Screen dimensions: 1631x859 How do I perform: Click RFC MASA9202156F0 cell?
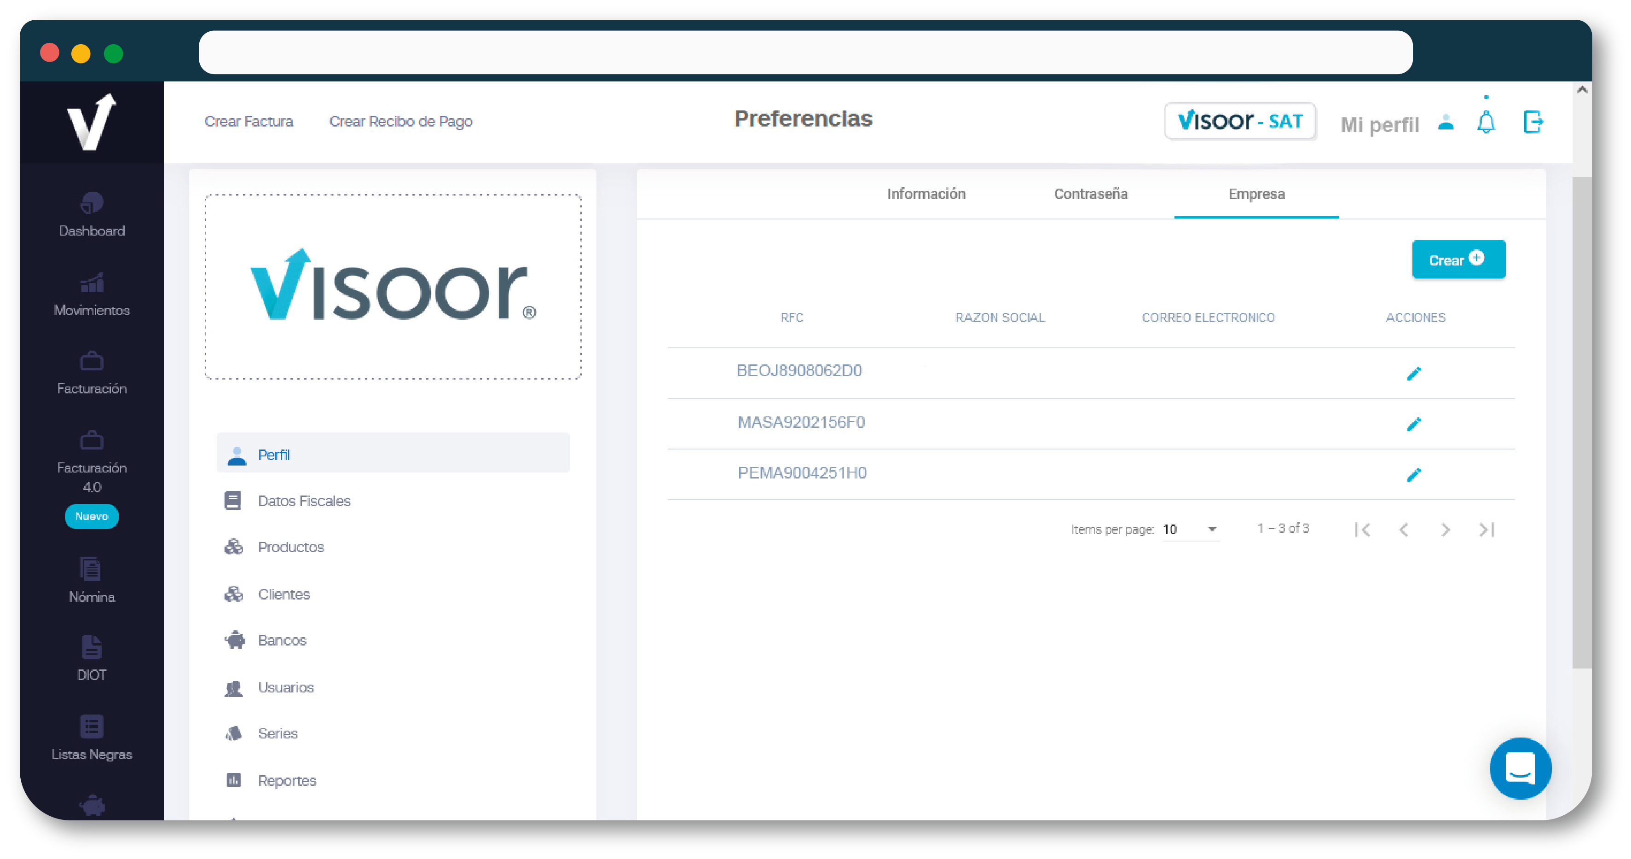click(x=801, y=422)
